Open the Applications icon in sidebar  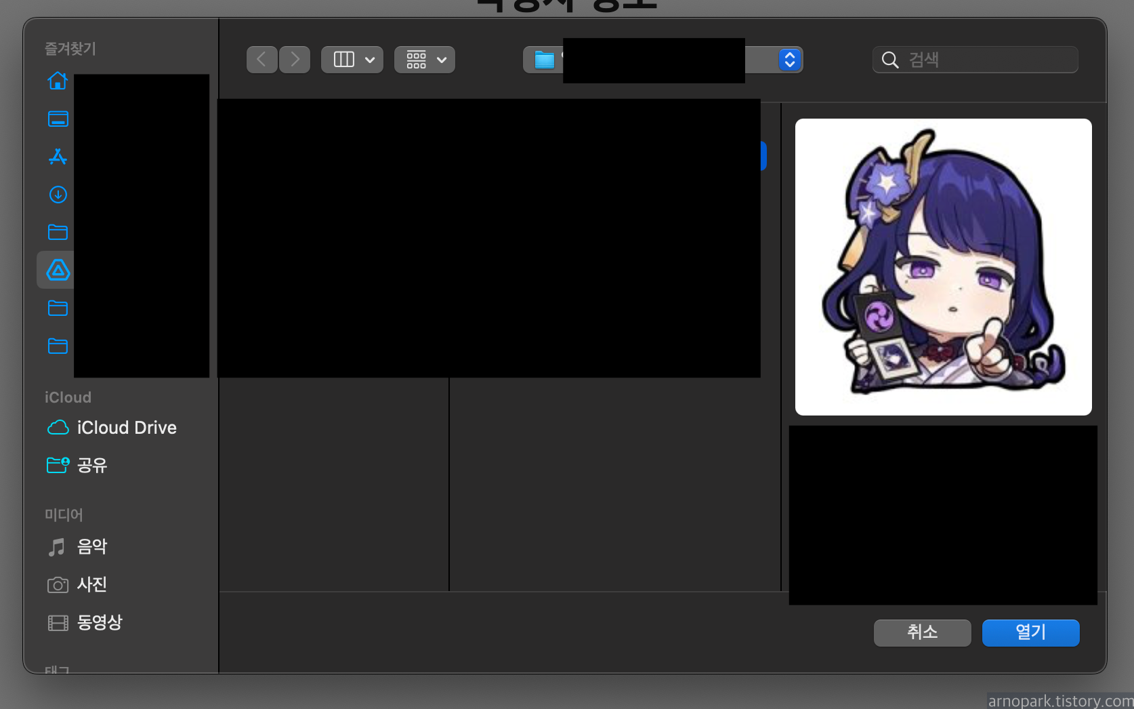pos(58,157)
